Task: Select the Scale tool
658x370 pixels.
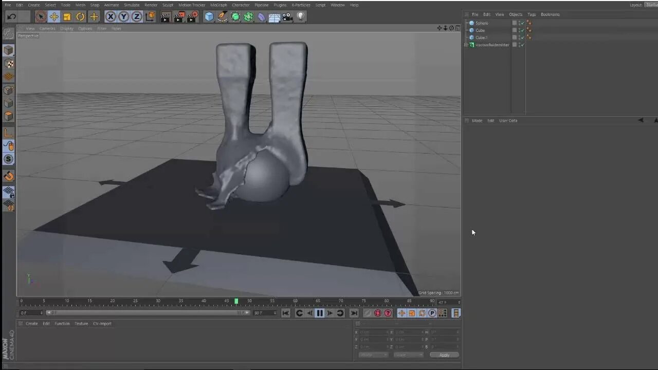Action: coord(67,16)
